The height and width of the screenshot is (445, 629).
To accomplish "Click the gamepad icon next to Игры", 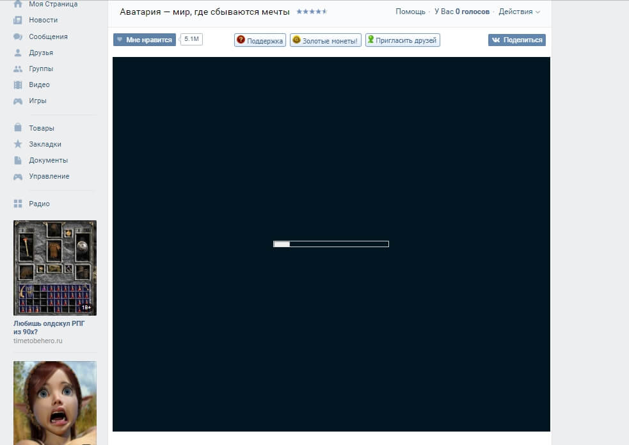I will 18,101.
